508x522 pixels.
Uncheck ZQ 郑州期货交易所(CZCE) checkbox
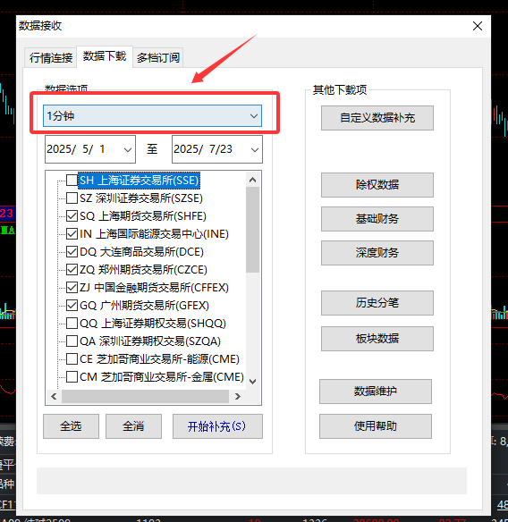click(72, 269)
